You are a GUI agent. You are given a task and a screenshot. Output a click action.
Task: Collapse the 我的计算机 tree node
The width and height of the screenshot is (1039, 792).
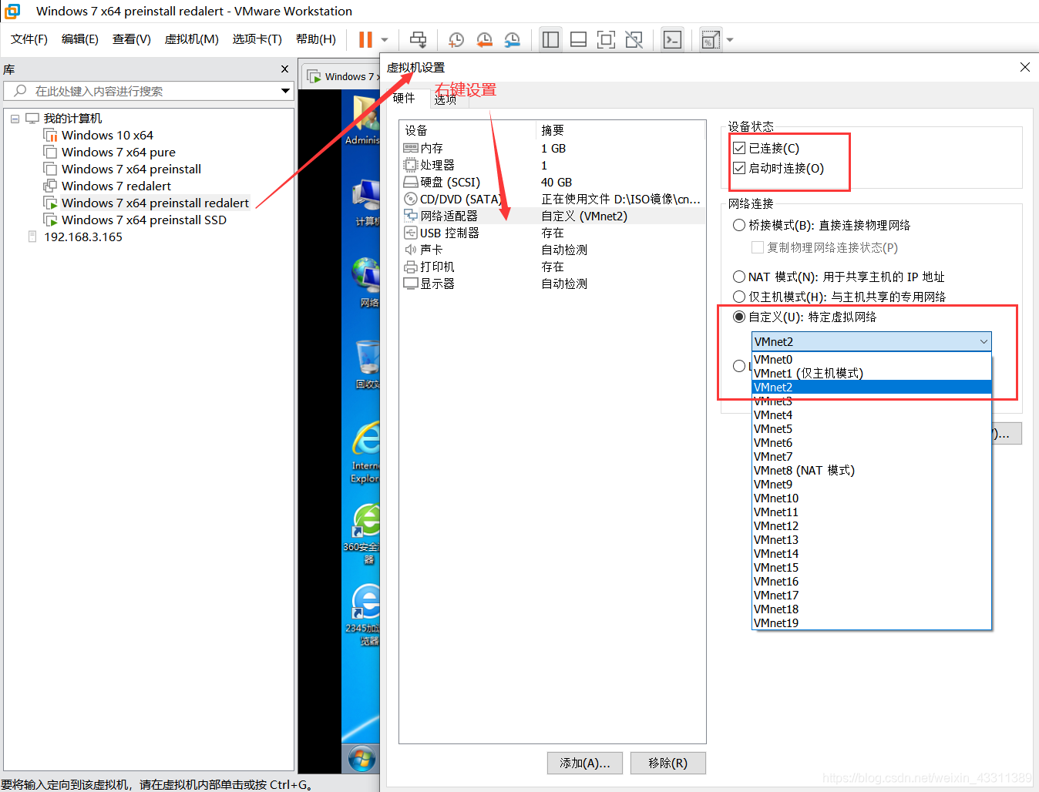click(15, 119)
